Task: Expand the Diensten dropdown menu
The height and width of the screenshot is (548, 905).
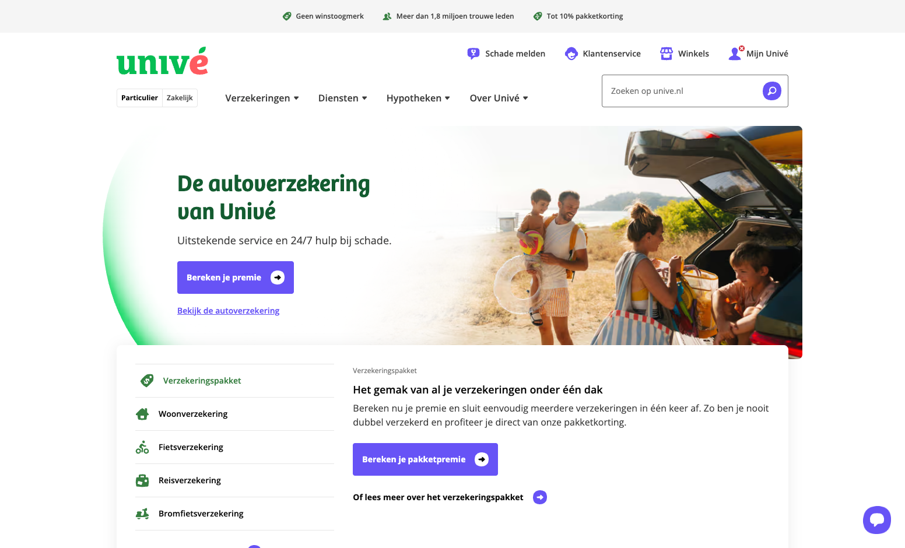Action: (343, 98)
